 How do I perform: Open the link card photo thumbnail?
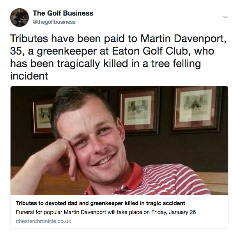point(119,140)
